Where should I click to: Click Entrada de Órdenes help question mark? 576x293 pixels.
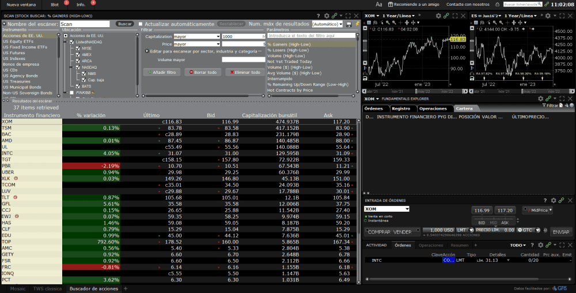click(x=545, y=200)
